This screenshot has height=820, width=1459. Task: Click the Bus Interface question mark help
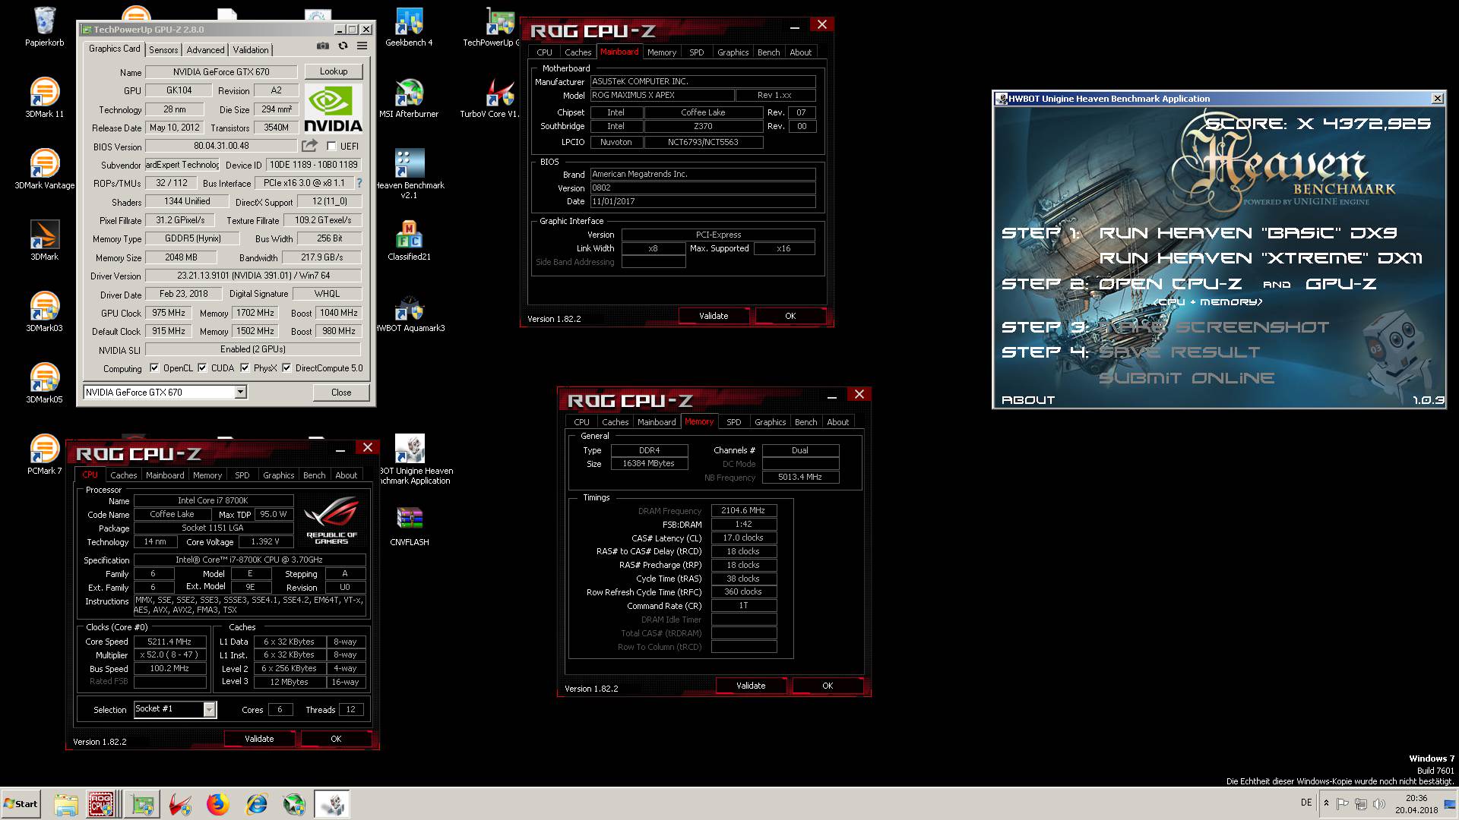click(359, 183)
